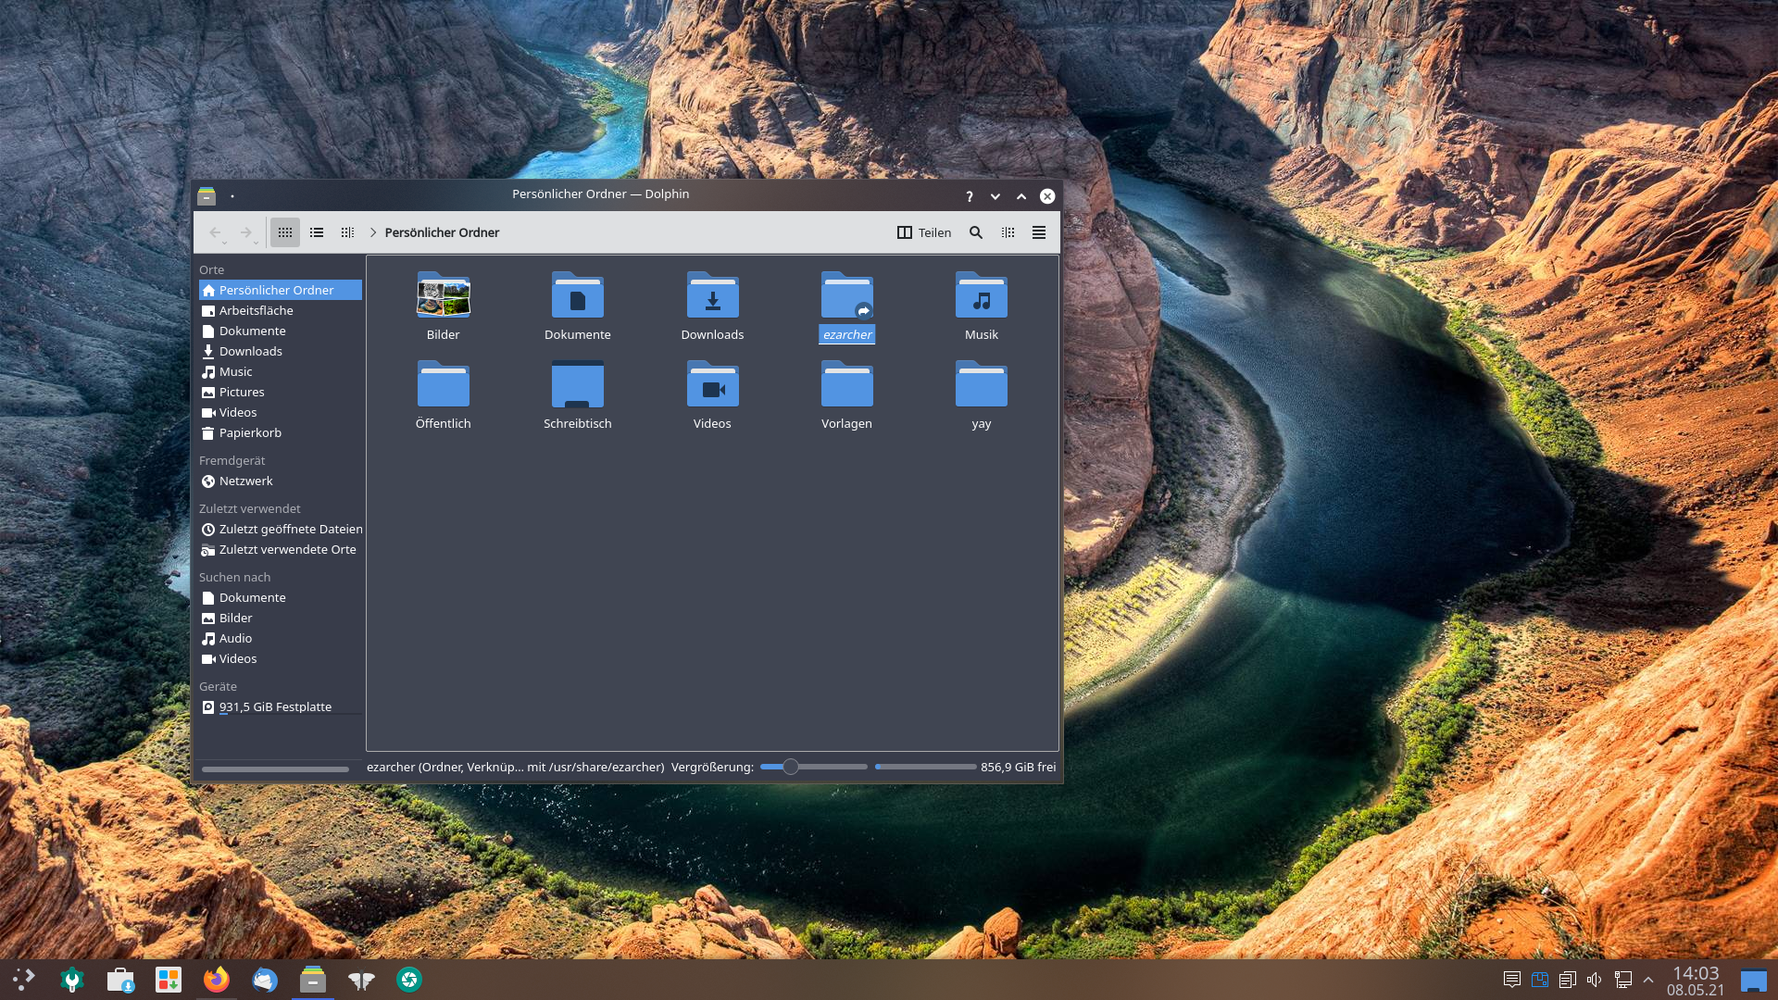
Task: Open Netzwerk in the sidebar
Action: coord(245,481)
